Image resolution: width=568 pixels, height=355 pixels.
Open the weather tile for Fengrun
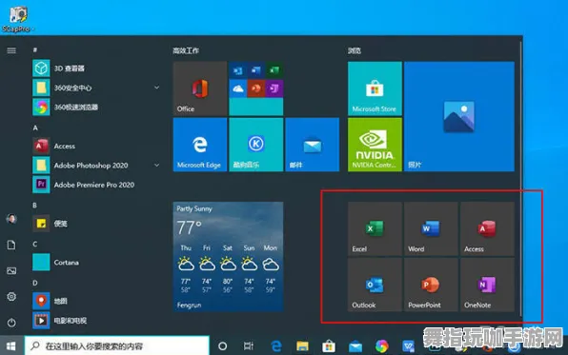[x=228, y=257]
